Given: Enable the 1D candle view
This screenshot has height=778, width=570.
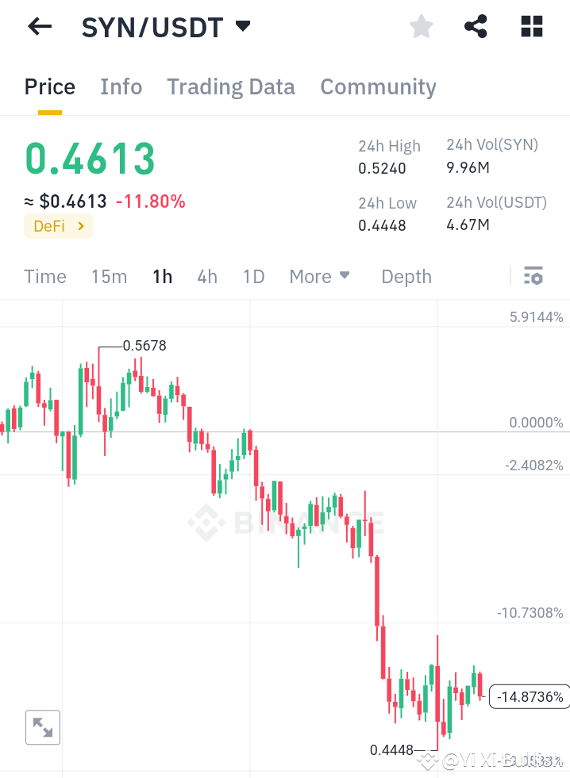Looking at the screenshot, I should (253, 277).
